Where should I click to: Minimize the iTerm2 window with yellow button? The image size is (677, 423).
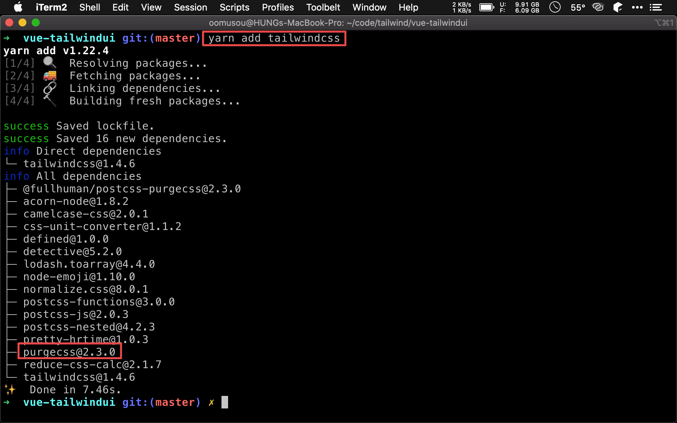[22, 22]
